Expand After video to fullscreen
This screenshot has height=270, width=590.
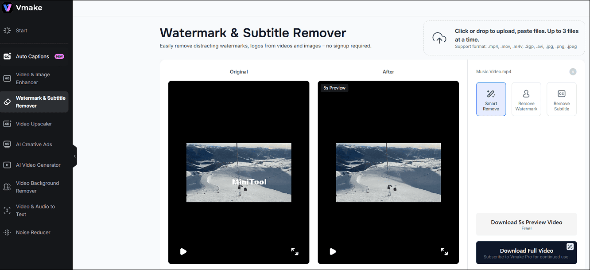tap(444, 251)
